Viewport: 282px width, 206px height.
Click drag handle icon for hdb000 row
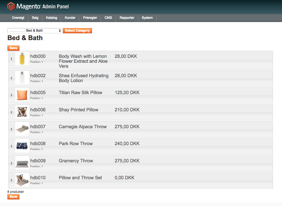click(11, 59)
